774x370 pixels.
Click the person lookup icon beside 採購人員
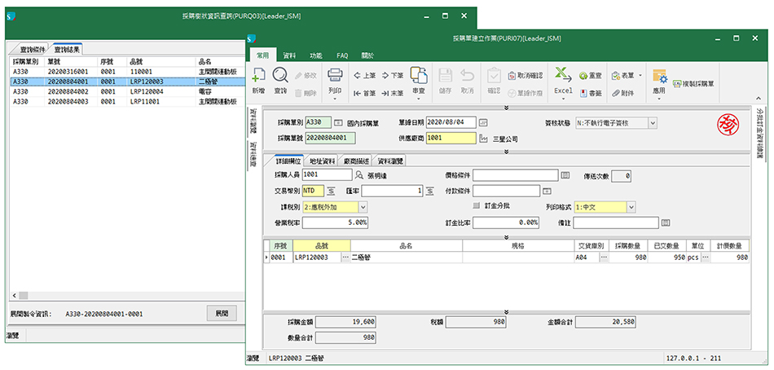(358, 175)
